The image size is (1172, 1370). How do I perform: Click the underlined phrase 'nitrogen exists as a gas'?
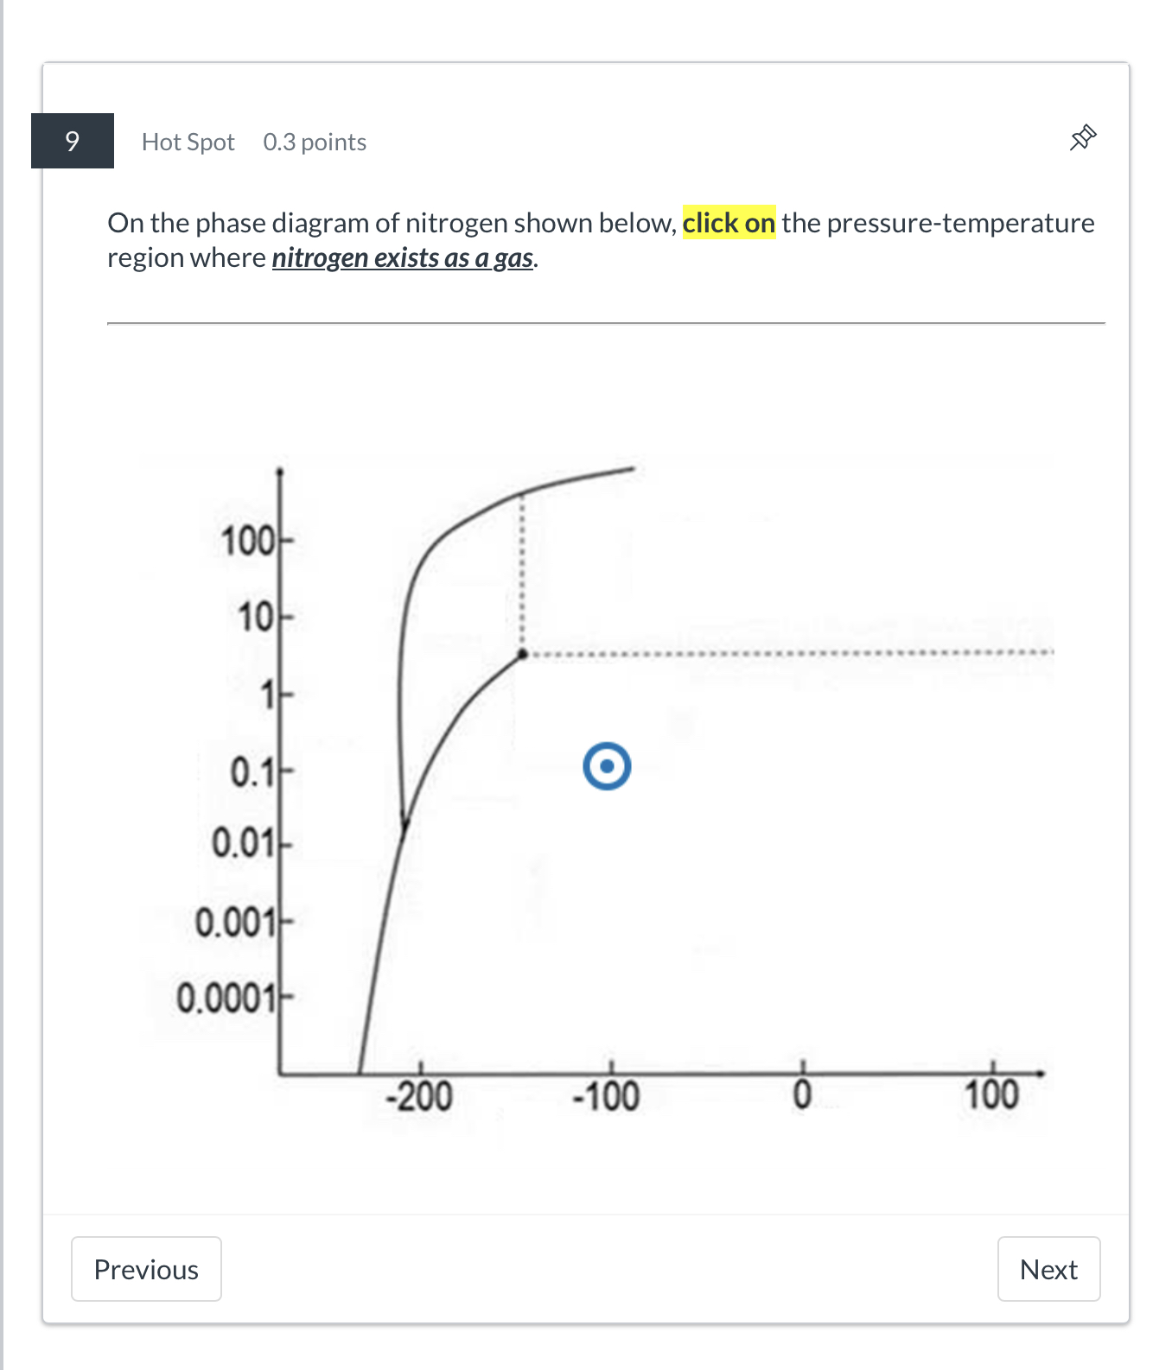pos(403,257)
